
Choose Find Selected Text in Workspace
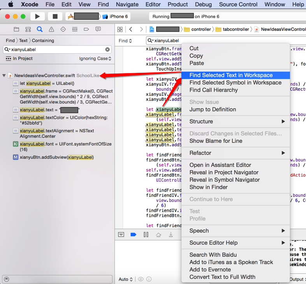(x=236, y=75)
